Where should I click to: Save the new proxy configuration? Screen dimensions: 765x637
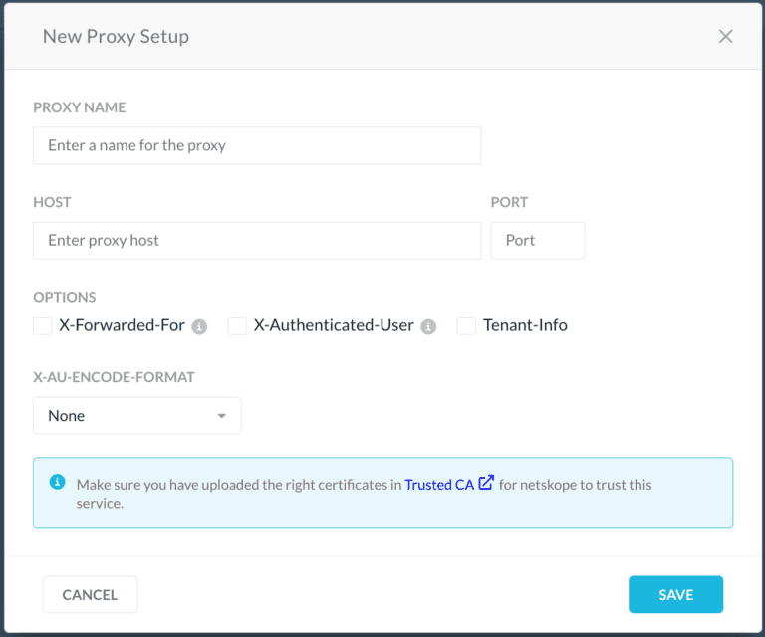(675, 594)
